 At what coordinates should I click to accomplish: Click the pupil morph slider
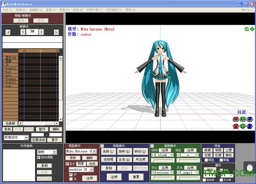188,178
